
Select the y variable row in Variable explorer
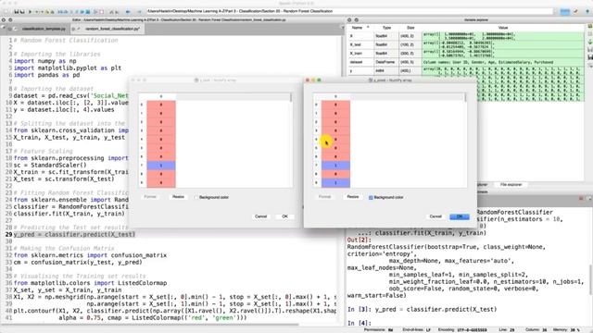point(466,70)
